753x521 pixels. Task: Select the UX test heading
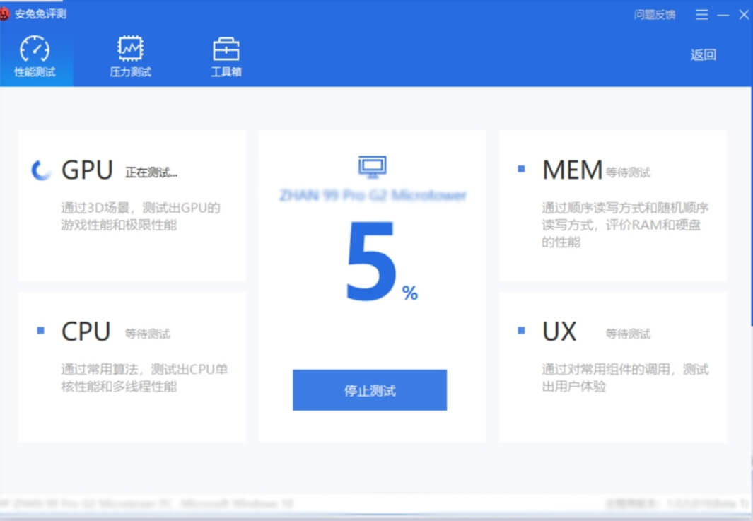559,332
